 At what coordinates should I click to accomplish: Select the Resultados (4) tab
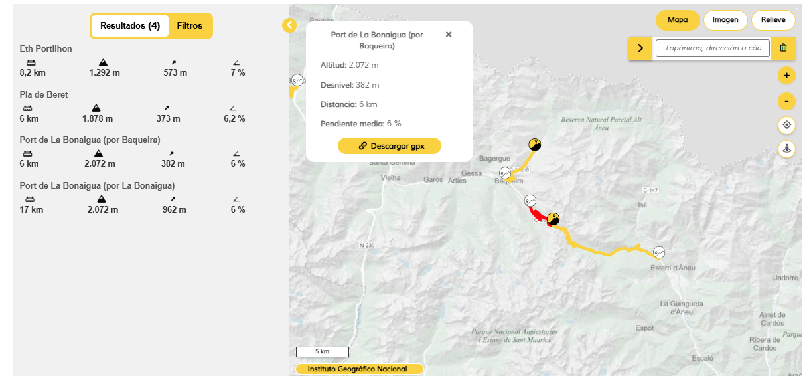(130, 26)
